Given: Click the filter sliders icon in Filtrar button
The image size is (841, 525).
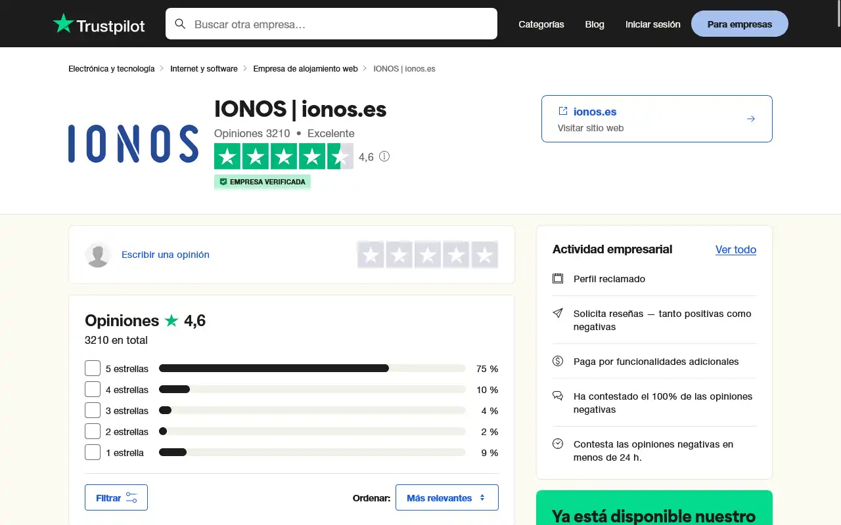Looking at the screenshot, I should tap(131, 497).
